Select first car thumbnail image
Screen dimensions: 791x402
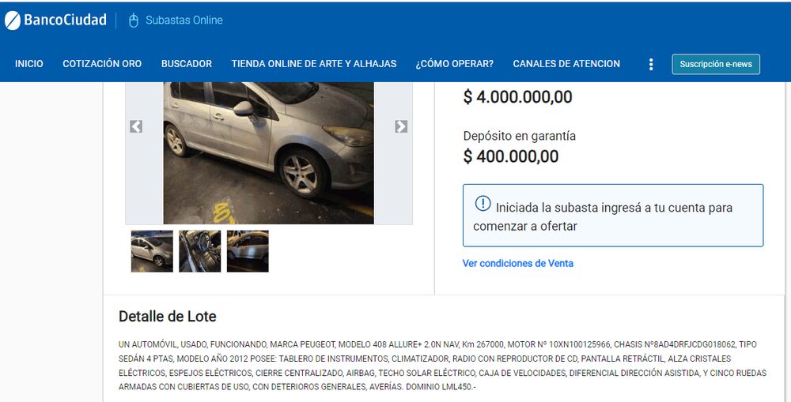pyautogui.click(x=152, y=251)
